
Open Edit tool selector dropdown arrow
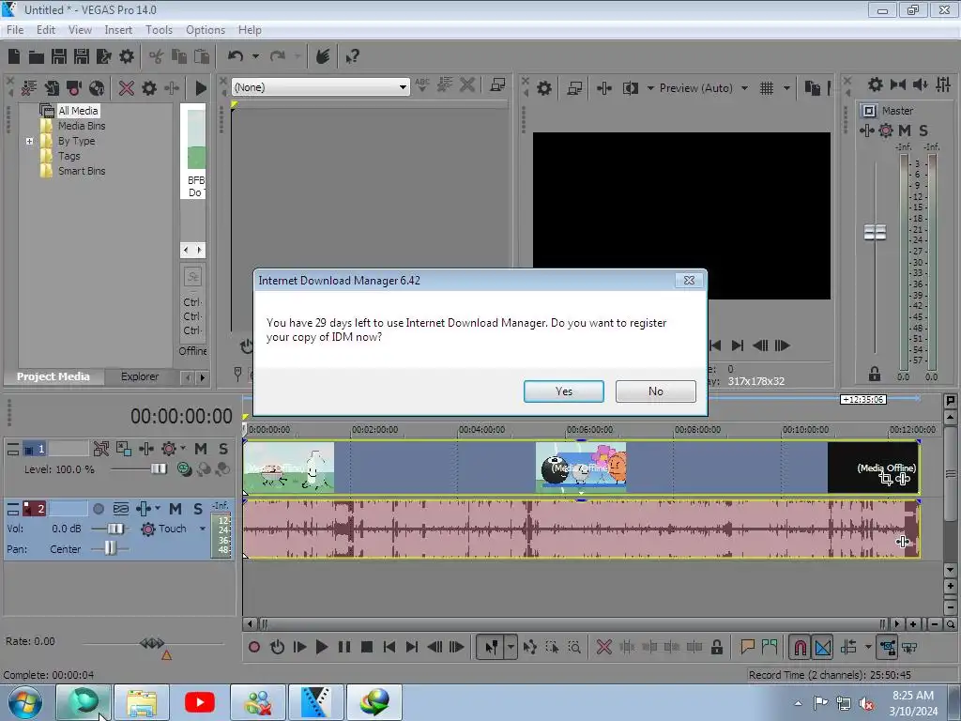point(511,647)
